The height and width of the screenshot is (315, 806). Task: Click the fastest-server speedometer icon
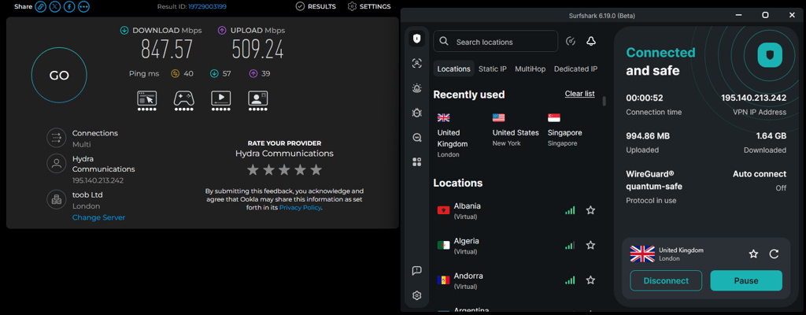(570, 41)
